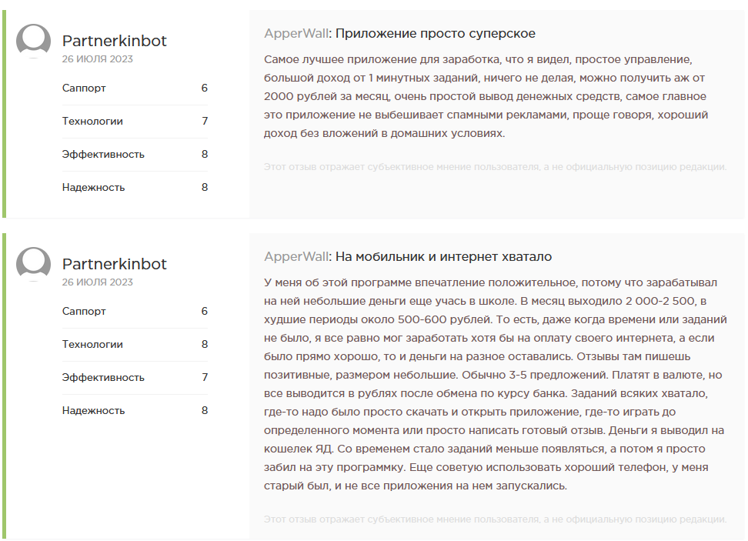Image resolution: width=748 pixels, height=541 pixels.
Task: Click the avatar beside the top Partnerkinbot review
Action: [33, 41]
